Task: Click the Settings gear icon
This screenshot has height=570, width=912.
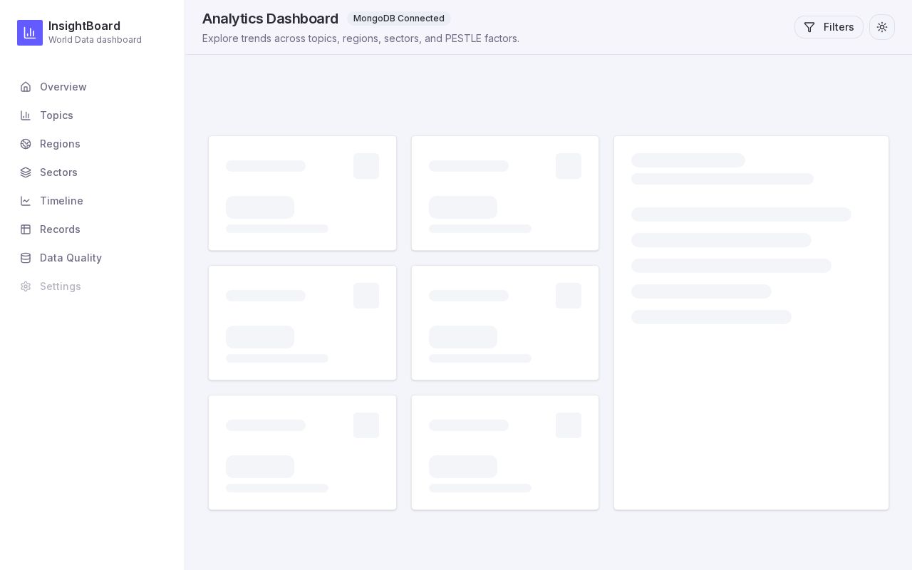Action: 26,286
